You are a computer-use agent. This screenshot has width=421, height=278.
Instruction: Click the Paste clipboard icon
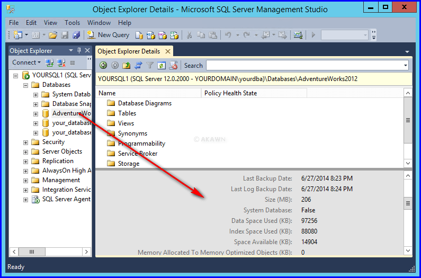click(213, 35)
